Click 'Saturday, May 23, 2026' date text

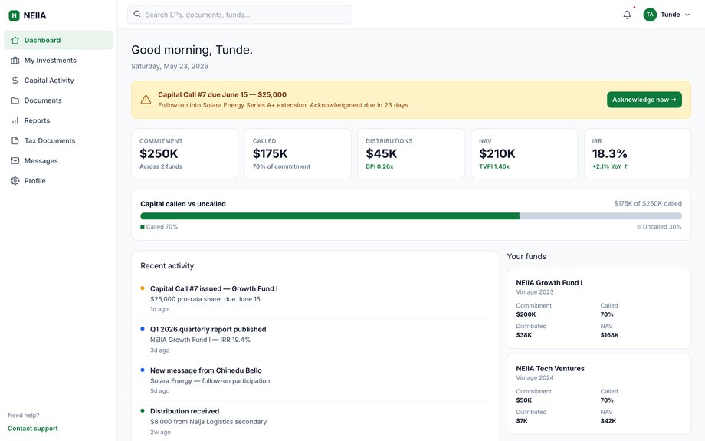(169, 66)
